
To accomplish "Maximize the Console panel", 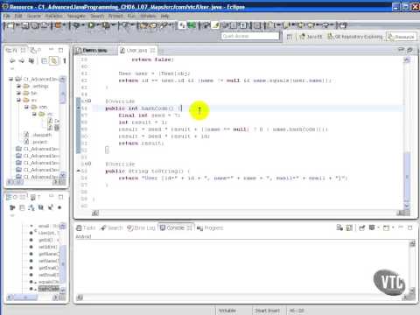I will pyautogui.click(x=409, y=227).
